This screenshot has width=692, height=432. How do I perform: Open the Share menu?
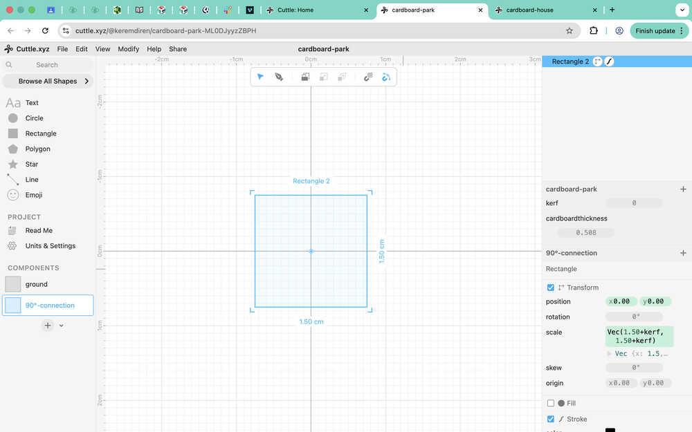(178, 49)
